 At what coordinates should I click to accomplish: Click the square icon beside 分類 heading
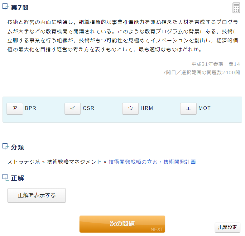(x=6, y=147)
